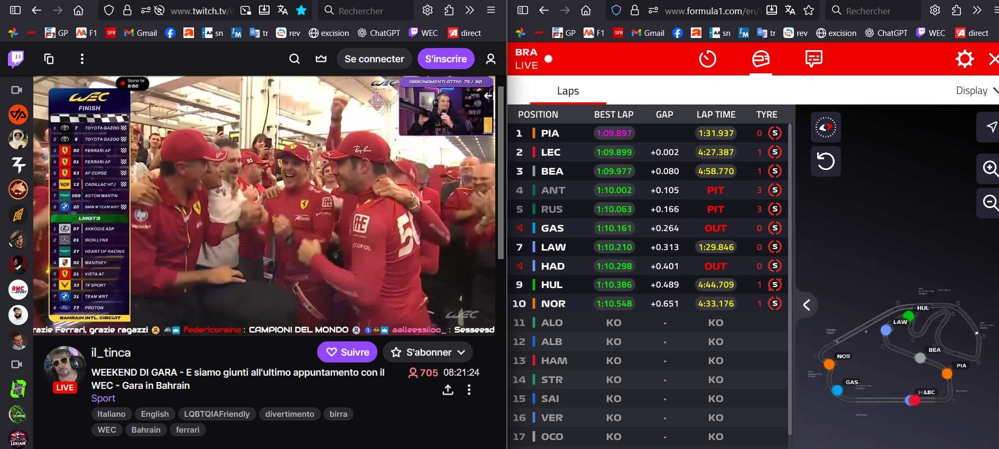This screenshot has width=999, height=449.
Task: Toggle bookmark star on Twitch page
Action: click(x=301, y=10)
